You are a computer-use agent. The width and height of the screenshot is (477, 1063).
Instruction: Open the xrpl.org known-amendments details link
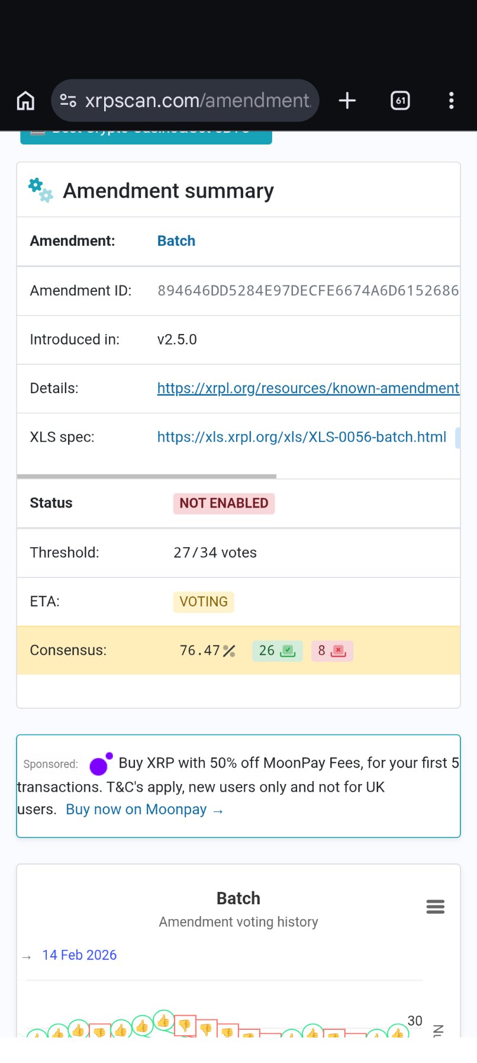308,388
